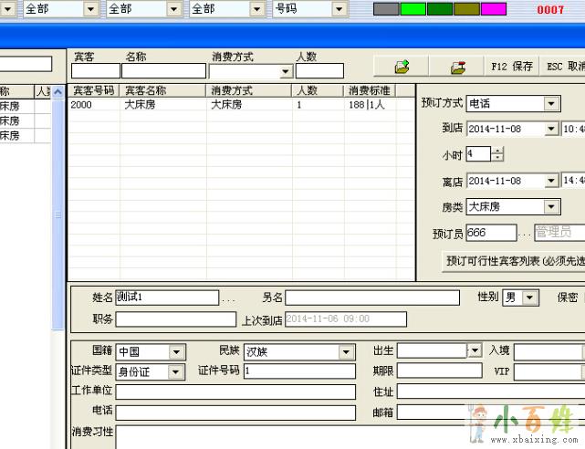This screenshot has width=585, height=449.
Task: Click the folder icon with green arrow
Action: (402, 67)
